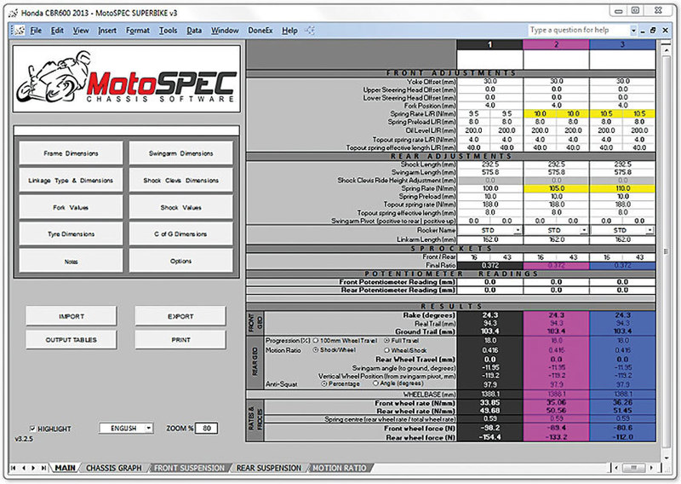Click Swingarm Dimensions button

(180, 153)
